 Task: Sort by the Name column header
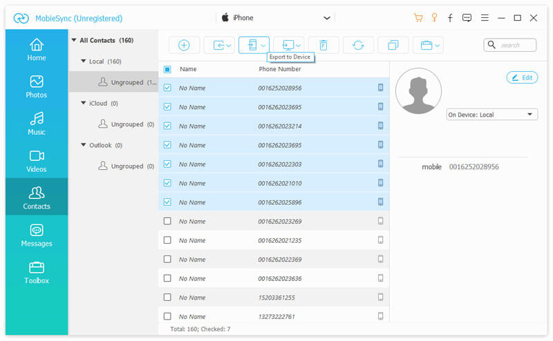tap(188, 69)
